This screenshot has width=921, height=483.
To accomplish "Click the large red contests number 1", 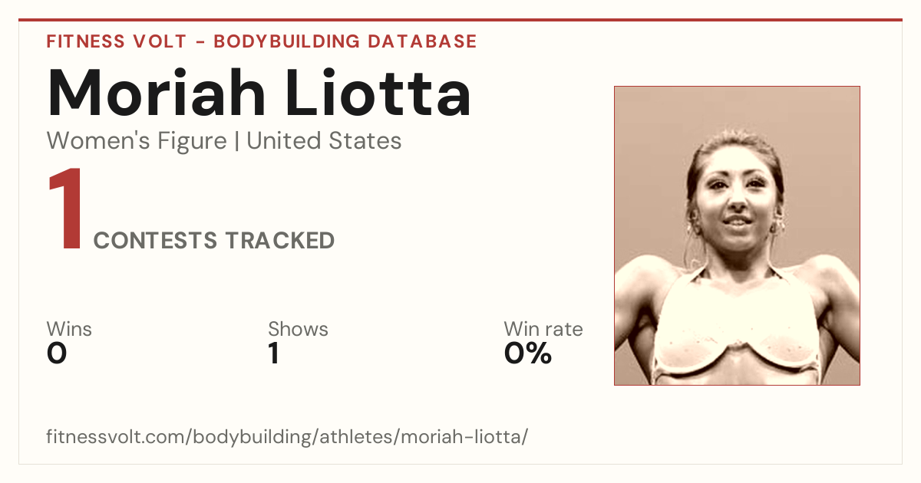I will click(x=66, y=210).
